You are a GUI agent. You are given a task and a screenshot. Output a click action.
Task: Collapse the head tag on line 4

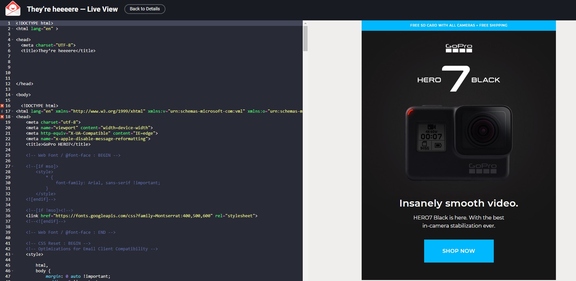[13, 40]
